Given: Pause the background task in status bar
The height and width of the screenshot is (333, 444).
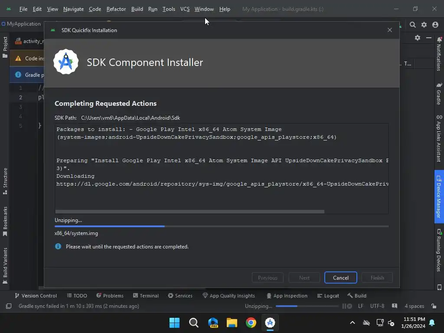Looking at the screenshot, I should 344,306.
